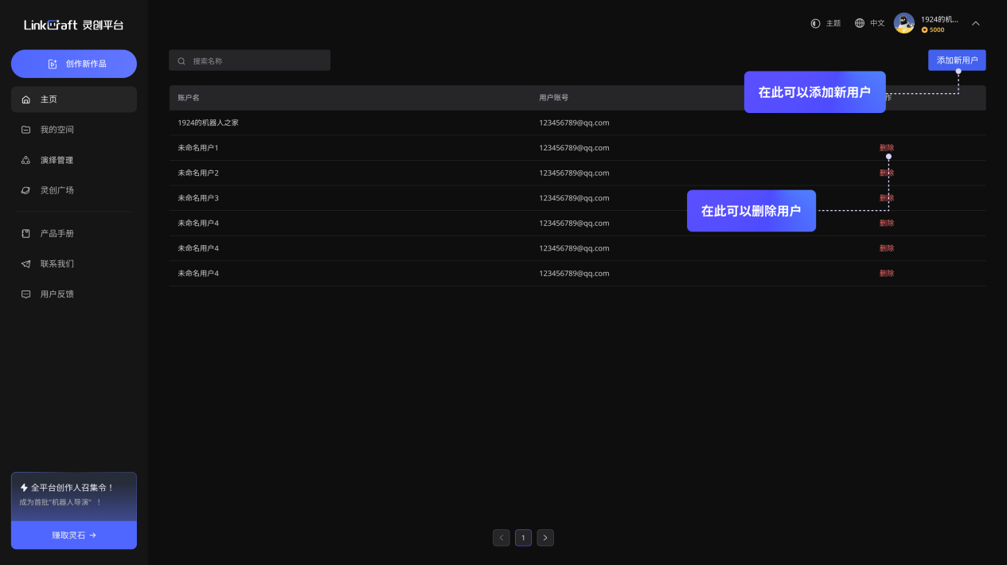Click the 灵创广场 planet icon

[25, 190]
